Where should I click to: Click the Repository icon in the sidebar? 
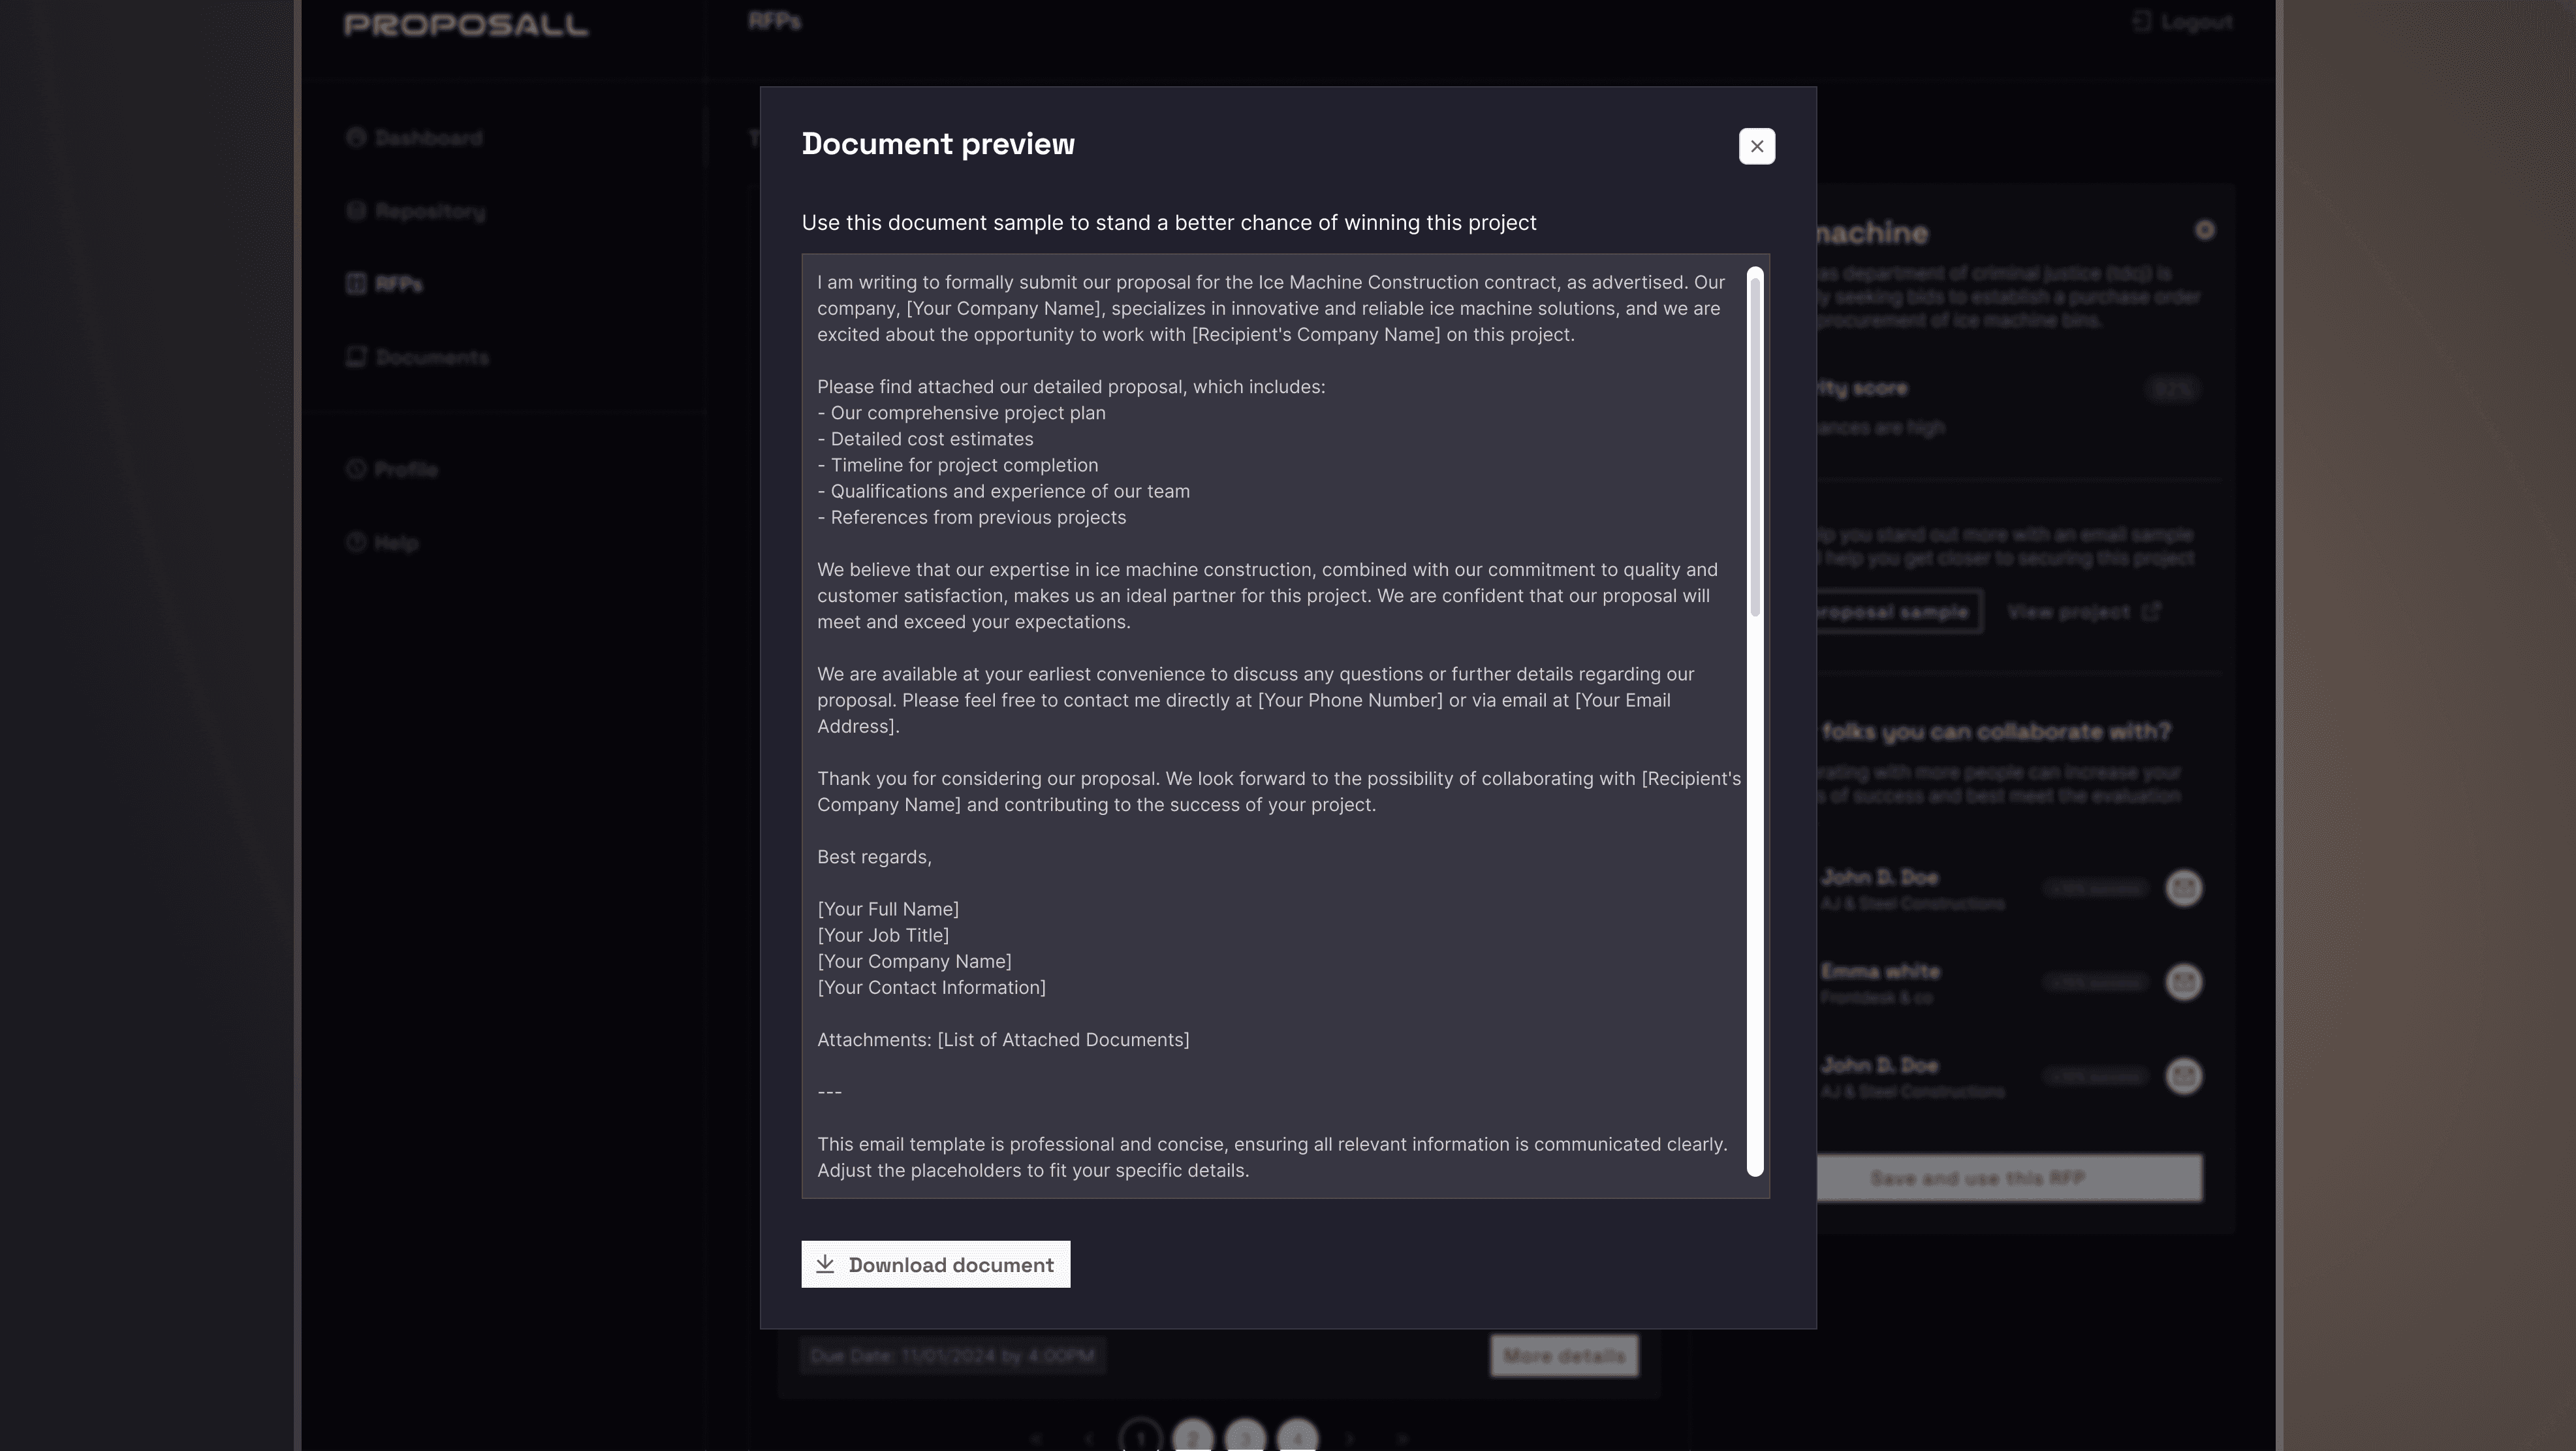click(x=356, y=211)
